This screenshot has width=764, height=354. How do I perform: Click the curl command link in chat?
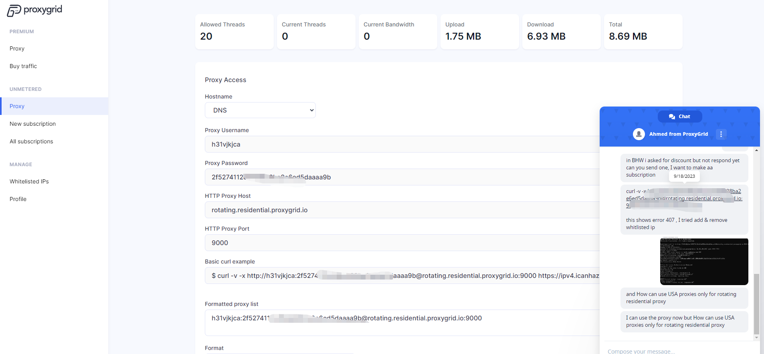(684, 198)
